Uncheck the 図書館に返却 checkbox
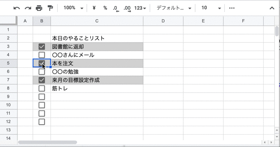This screenshot has width=280, height=147. click(42, 47)
